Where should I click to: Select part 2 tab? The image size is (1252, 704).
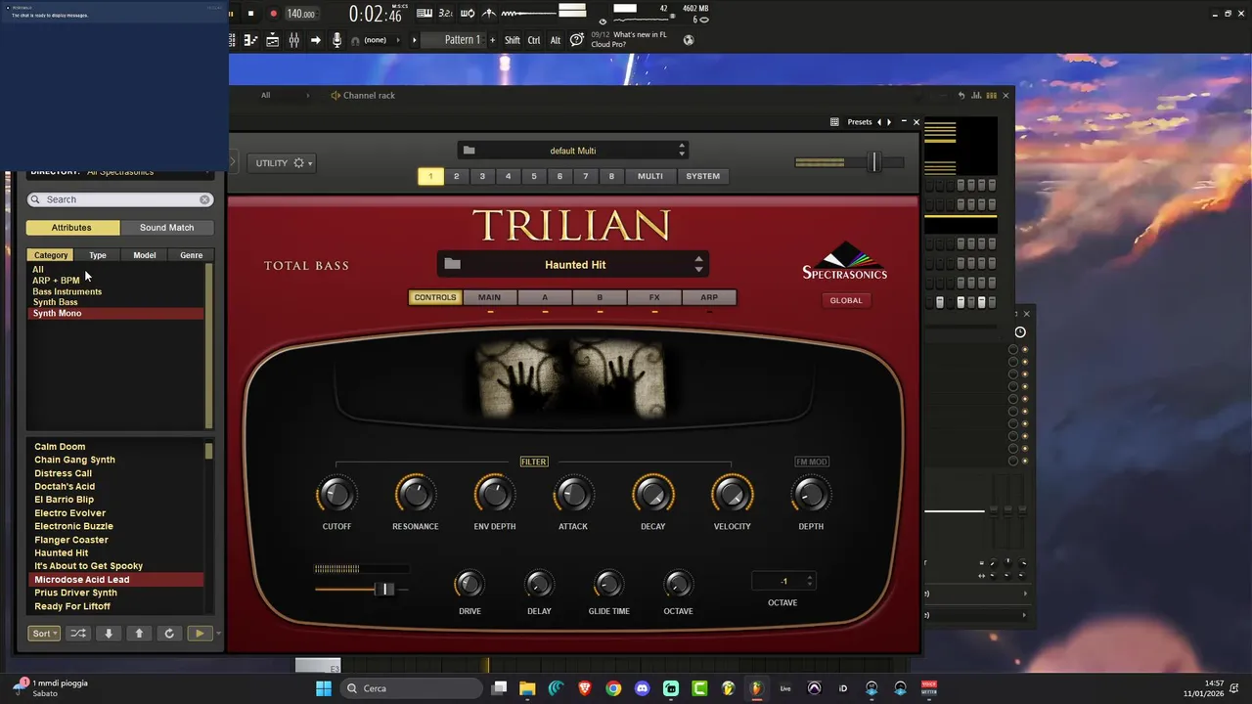coord(456,176)
